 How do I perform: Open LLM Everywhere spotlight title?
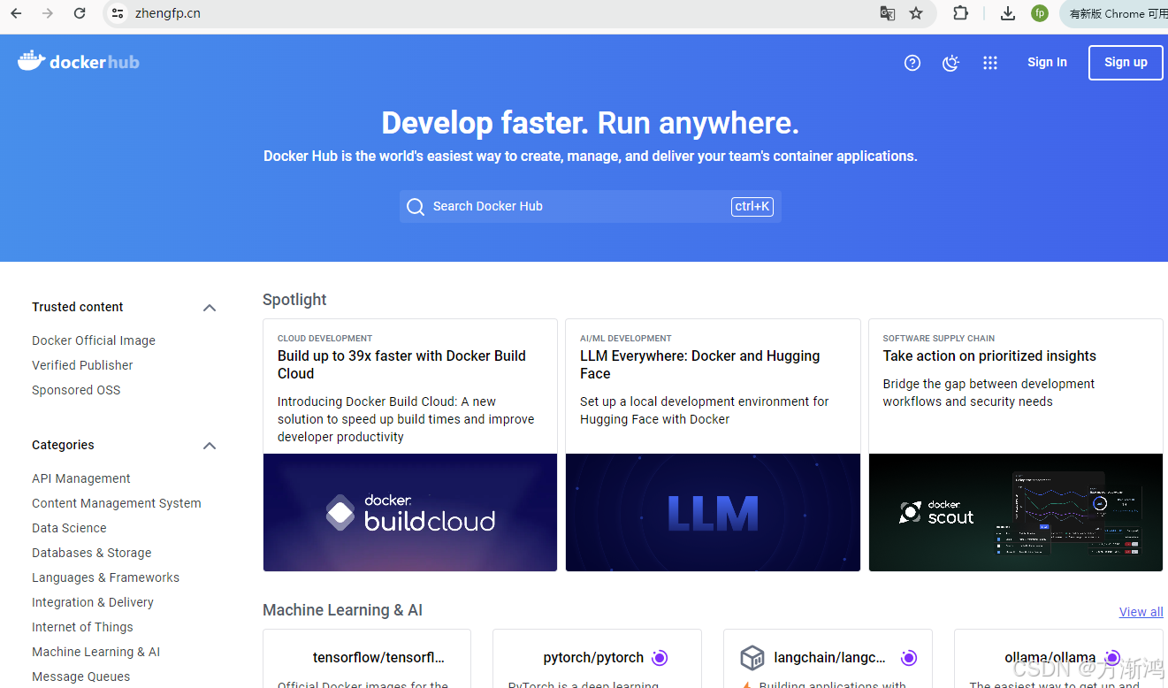(700, 364)
